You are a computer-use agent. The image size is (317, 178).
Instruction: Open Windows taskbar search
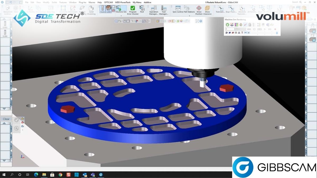click(12, 175)
